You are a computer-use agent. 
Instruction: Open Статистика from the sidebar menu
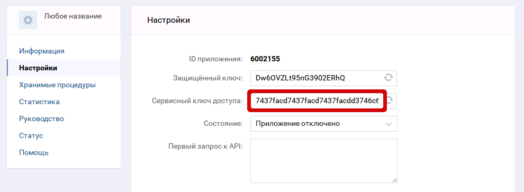pos(40,102)
